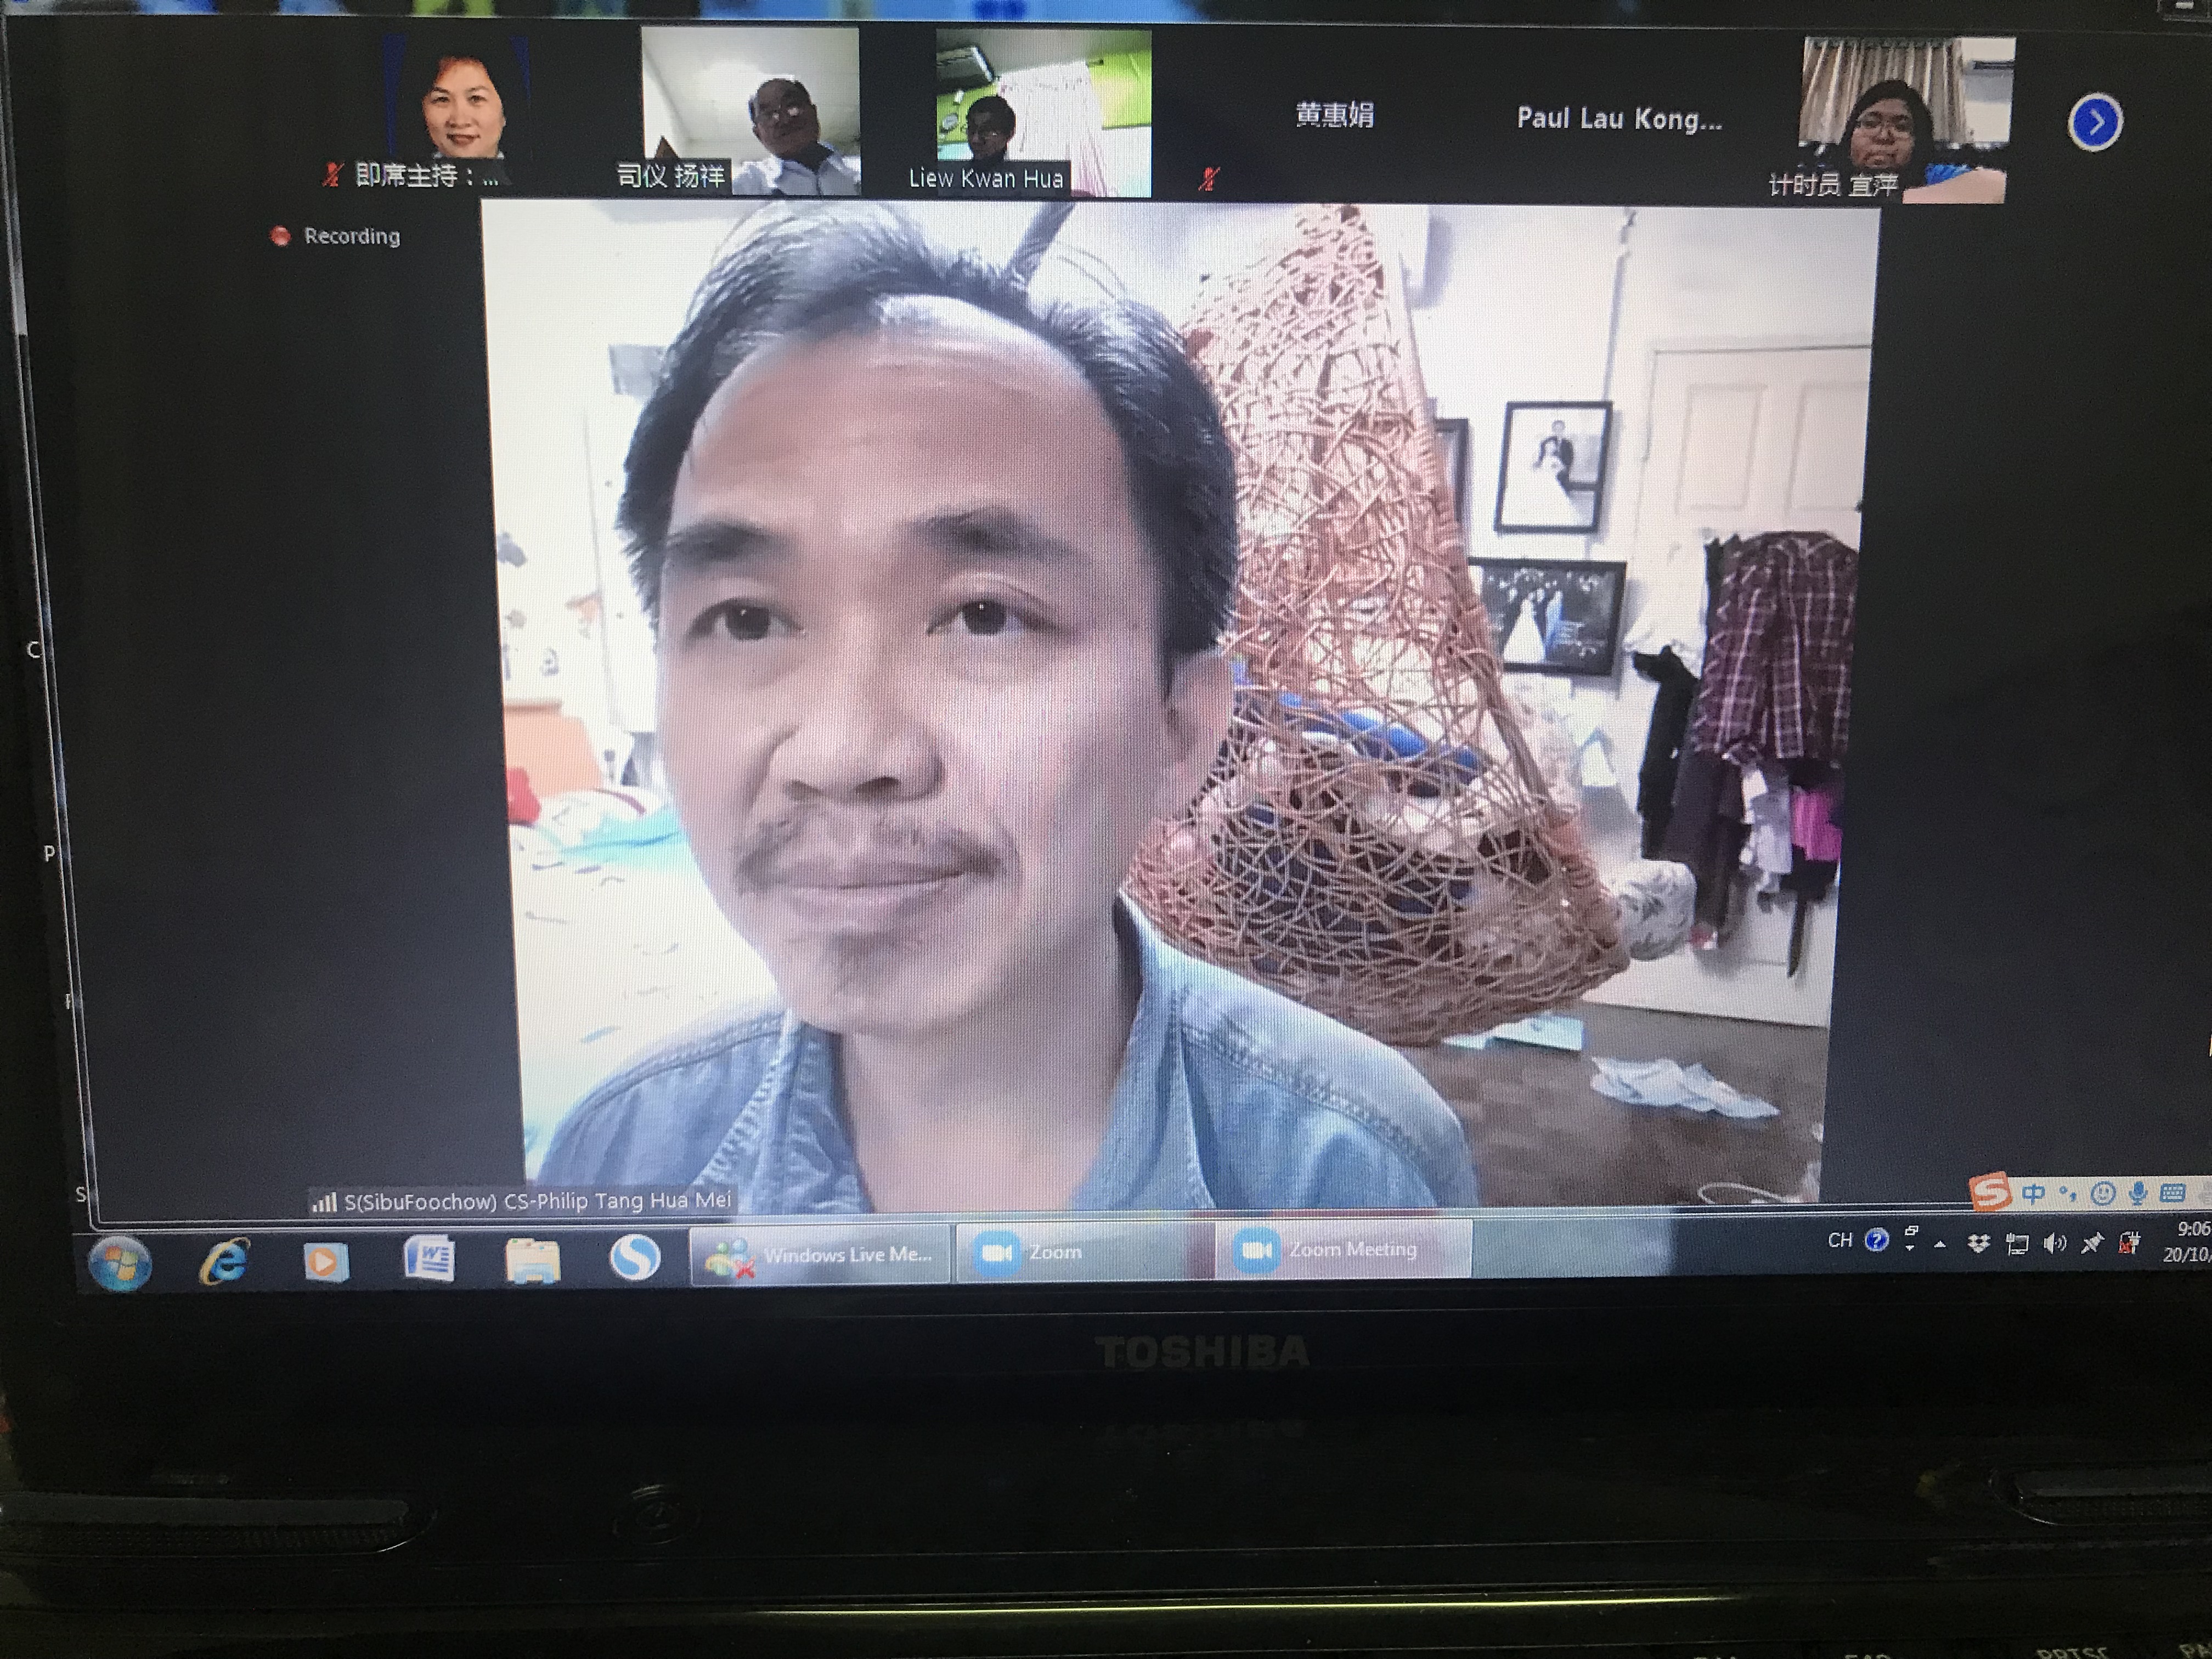This screenshot has width=2212, height=1659.
Task: Click the Sogou input method logo
Action: 1989,1191
